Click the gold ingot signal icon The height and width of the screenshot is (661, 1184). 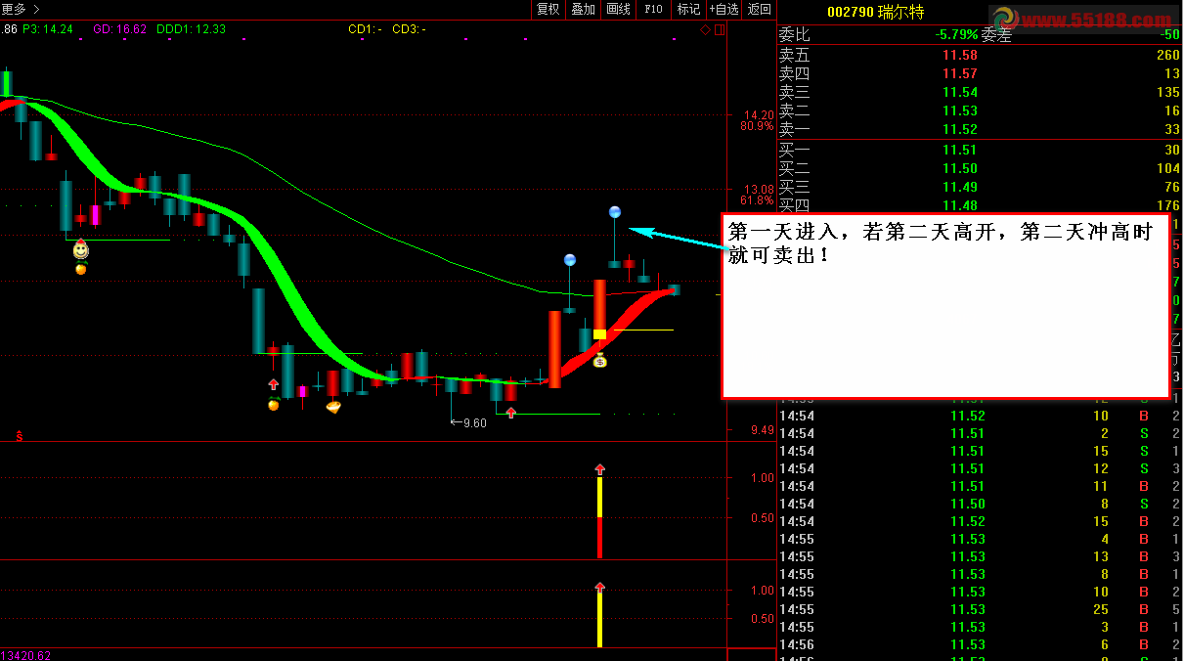333,406
